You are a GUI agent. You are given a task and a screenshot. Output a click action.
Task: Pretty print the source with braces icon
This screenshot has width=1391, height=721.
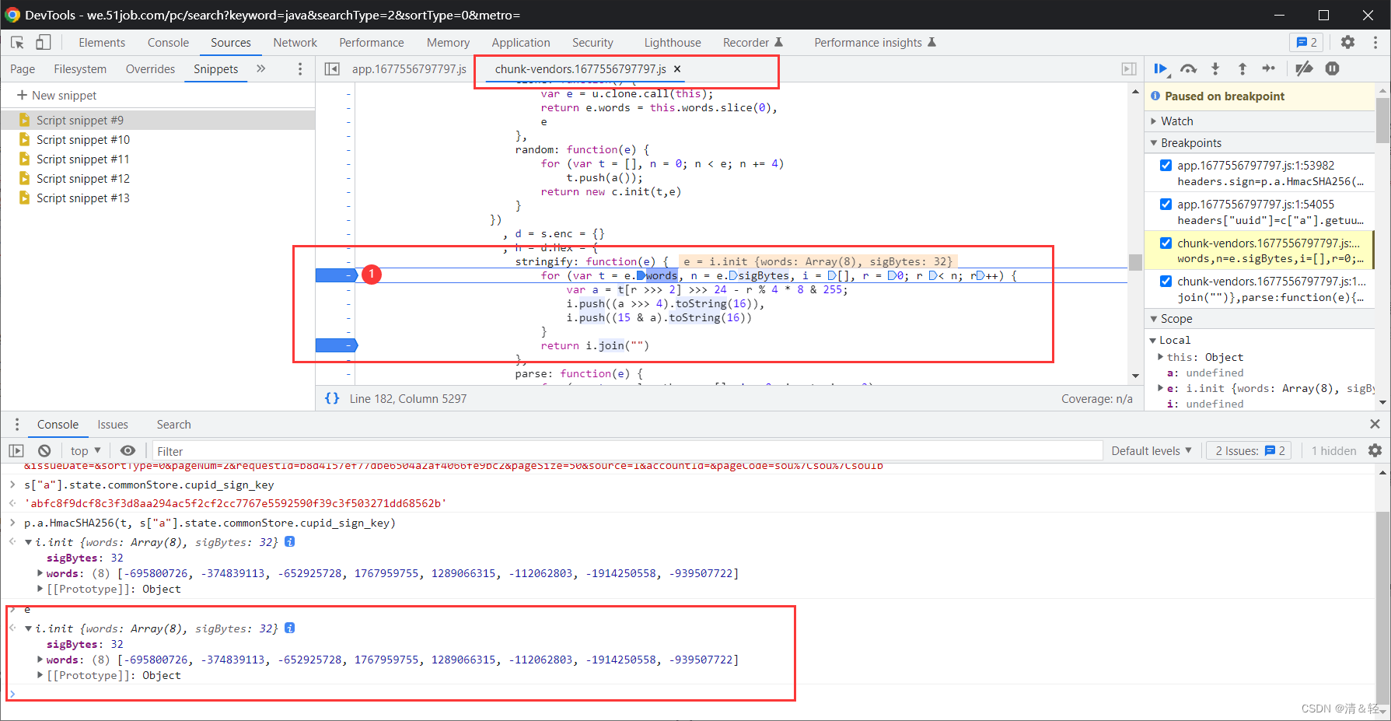coord(332,398)
